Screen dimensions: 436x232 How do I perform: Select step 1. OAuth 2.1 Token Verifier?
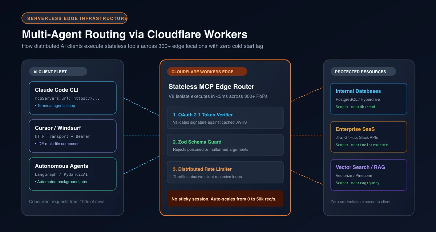point(225,118)
